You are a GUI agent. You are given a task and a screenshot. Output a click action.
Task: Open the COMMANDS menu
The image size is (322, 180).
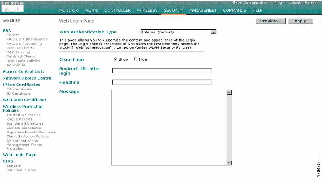click(x=235, y=10)
